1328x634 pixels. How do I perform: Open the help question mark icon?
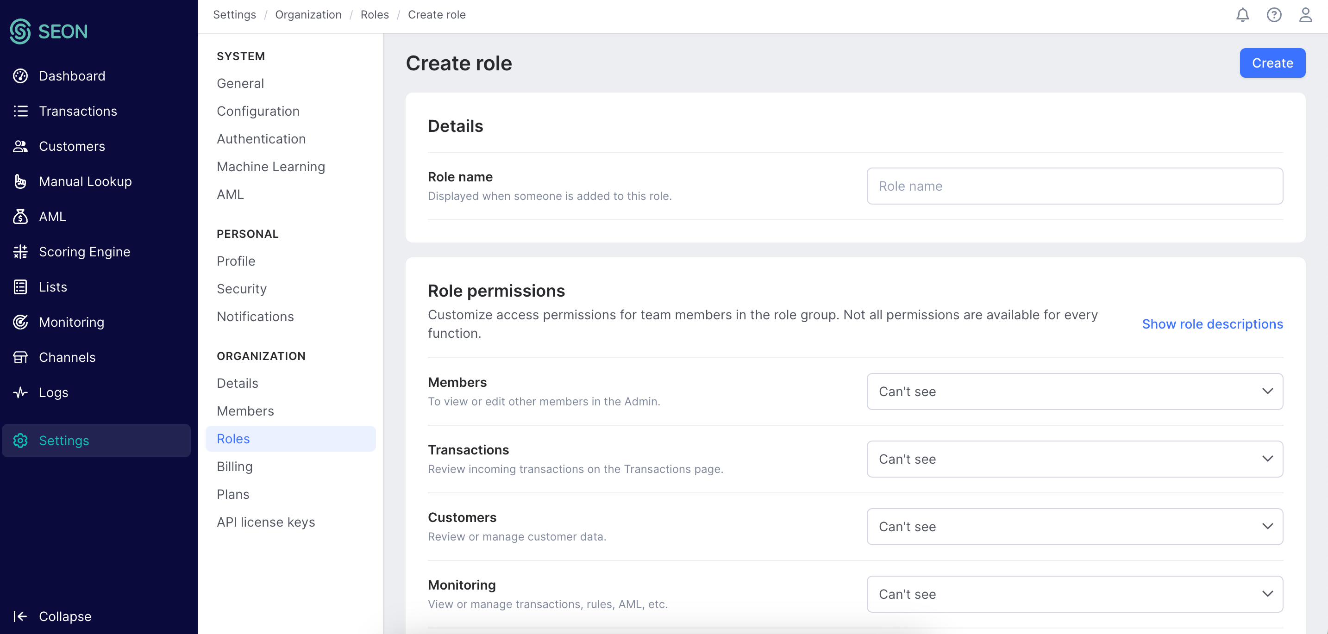coord(1274,15)
